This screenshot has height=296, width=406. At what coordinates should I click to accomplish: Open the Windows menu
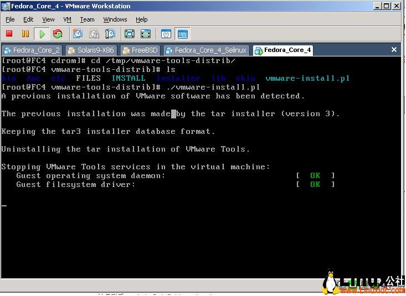tap(115, 19)
